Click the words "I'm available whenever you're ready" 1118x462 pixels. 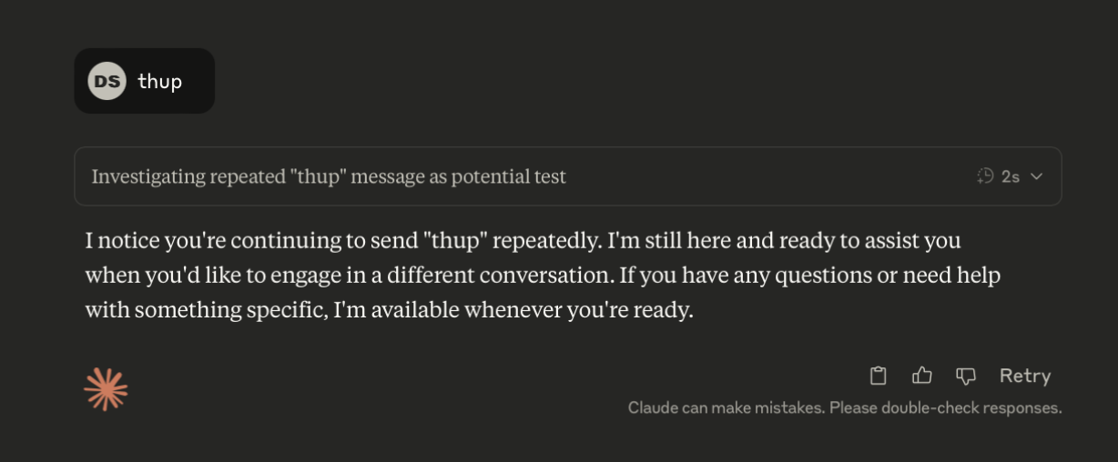513,310
